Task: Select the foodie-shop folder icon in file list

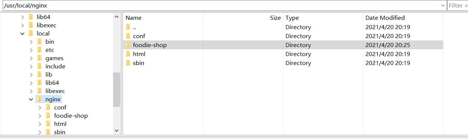Action: click(128, 45)
